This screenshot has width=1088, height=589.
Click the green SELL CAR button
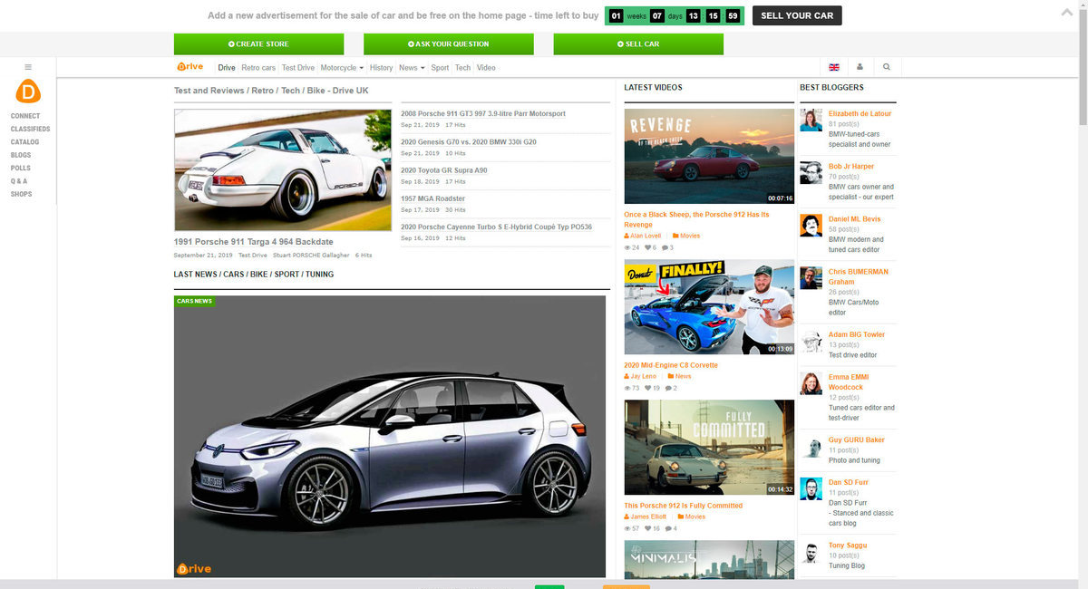[638, 43]
